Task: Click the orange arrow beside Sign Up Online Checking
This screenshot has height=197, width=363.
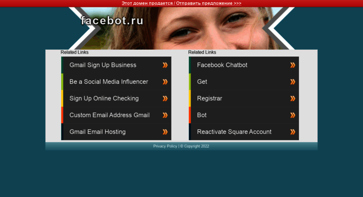Action: coord(165,99)
